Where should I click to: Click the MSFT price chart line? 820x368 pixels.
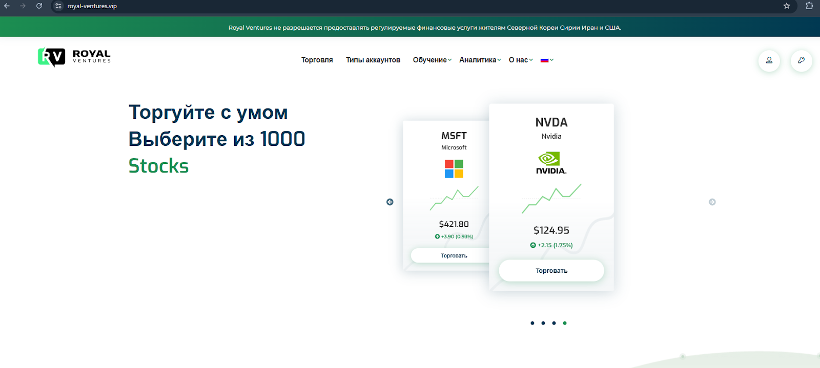(454, 198)
